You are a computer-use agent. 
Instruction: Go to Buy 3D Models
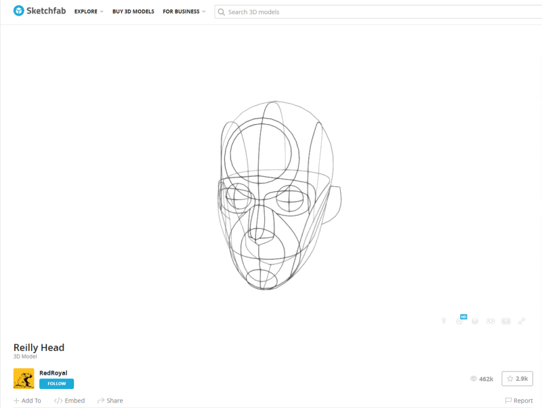tap(133, 12)
